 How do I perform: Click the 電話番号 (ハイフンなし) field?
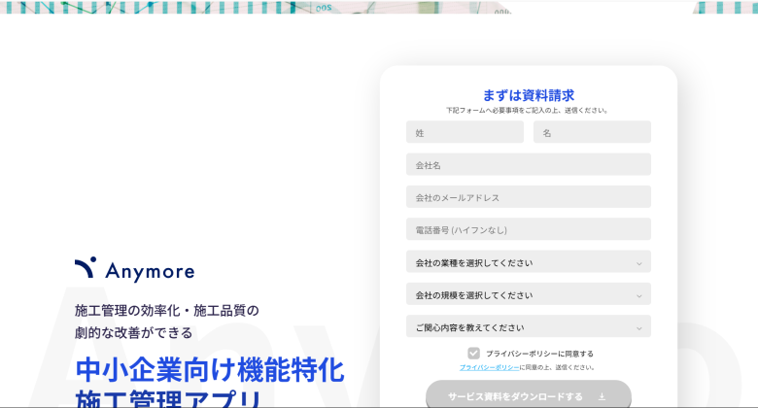click(528, 230)
